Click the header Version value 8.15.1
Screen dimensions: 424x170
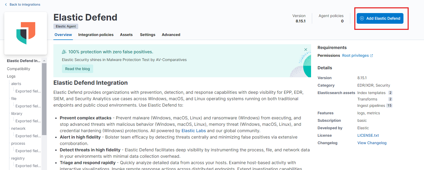(300, 21)
